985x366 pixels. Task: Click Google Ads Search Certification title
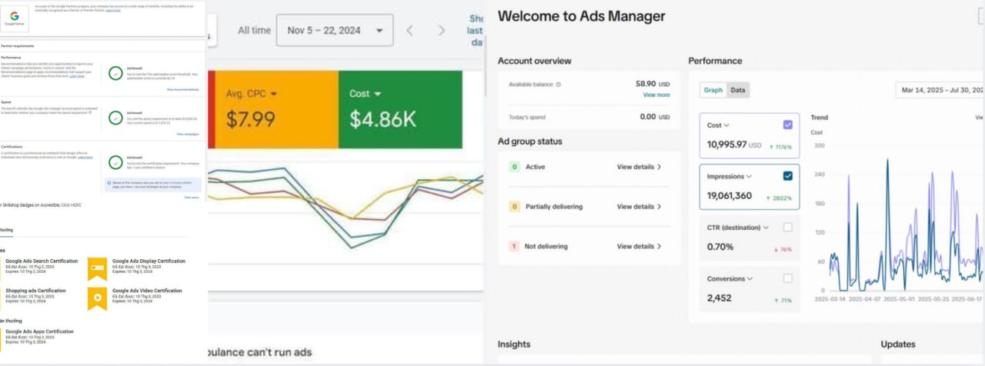pos(42,261)
